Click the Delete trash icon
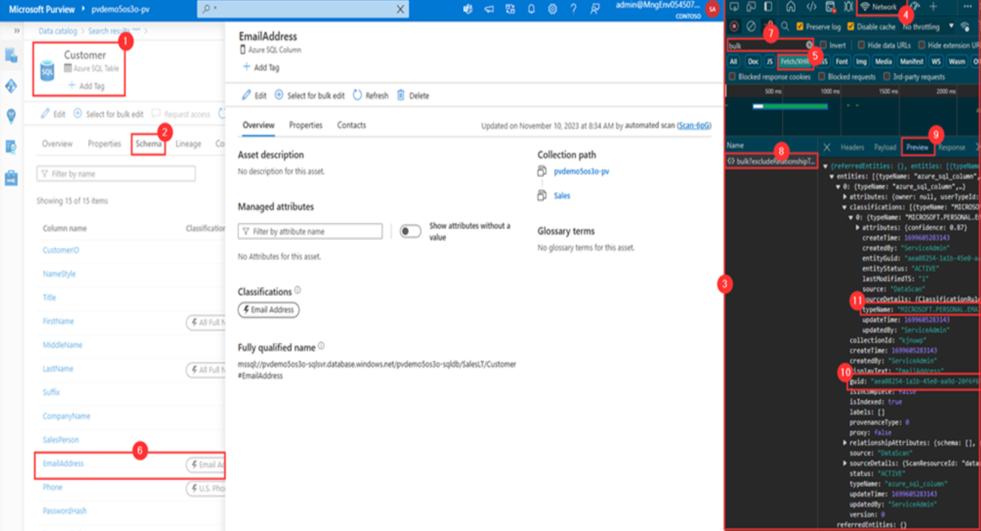Image resolution: width=981 pixels, height=531 pixels. [400, 95]
